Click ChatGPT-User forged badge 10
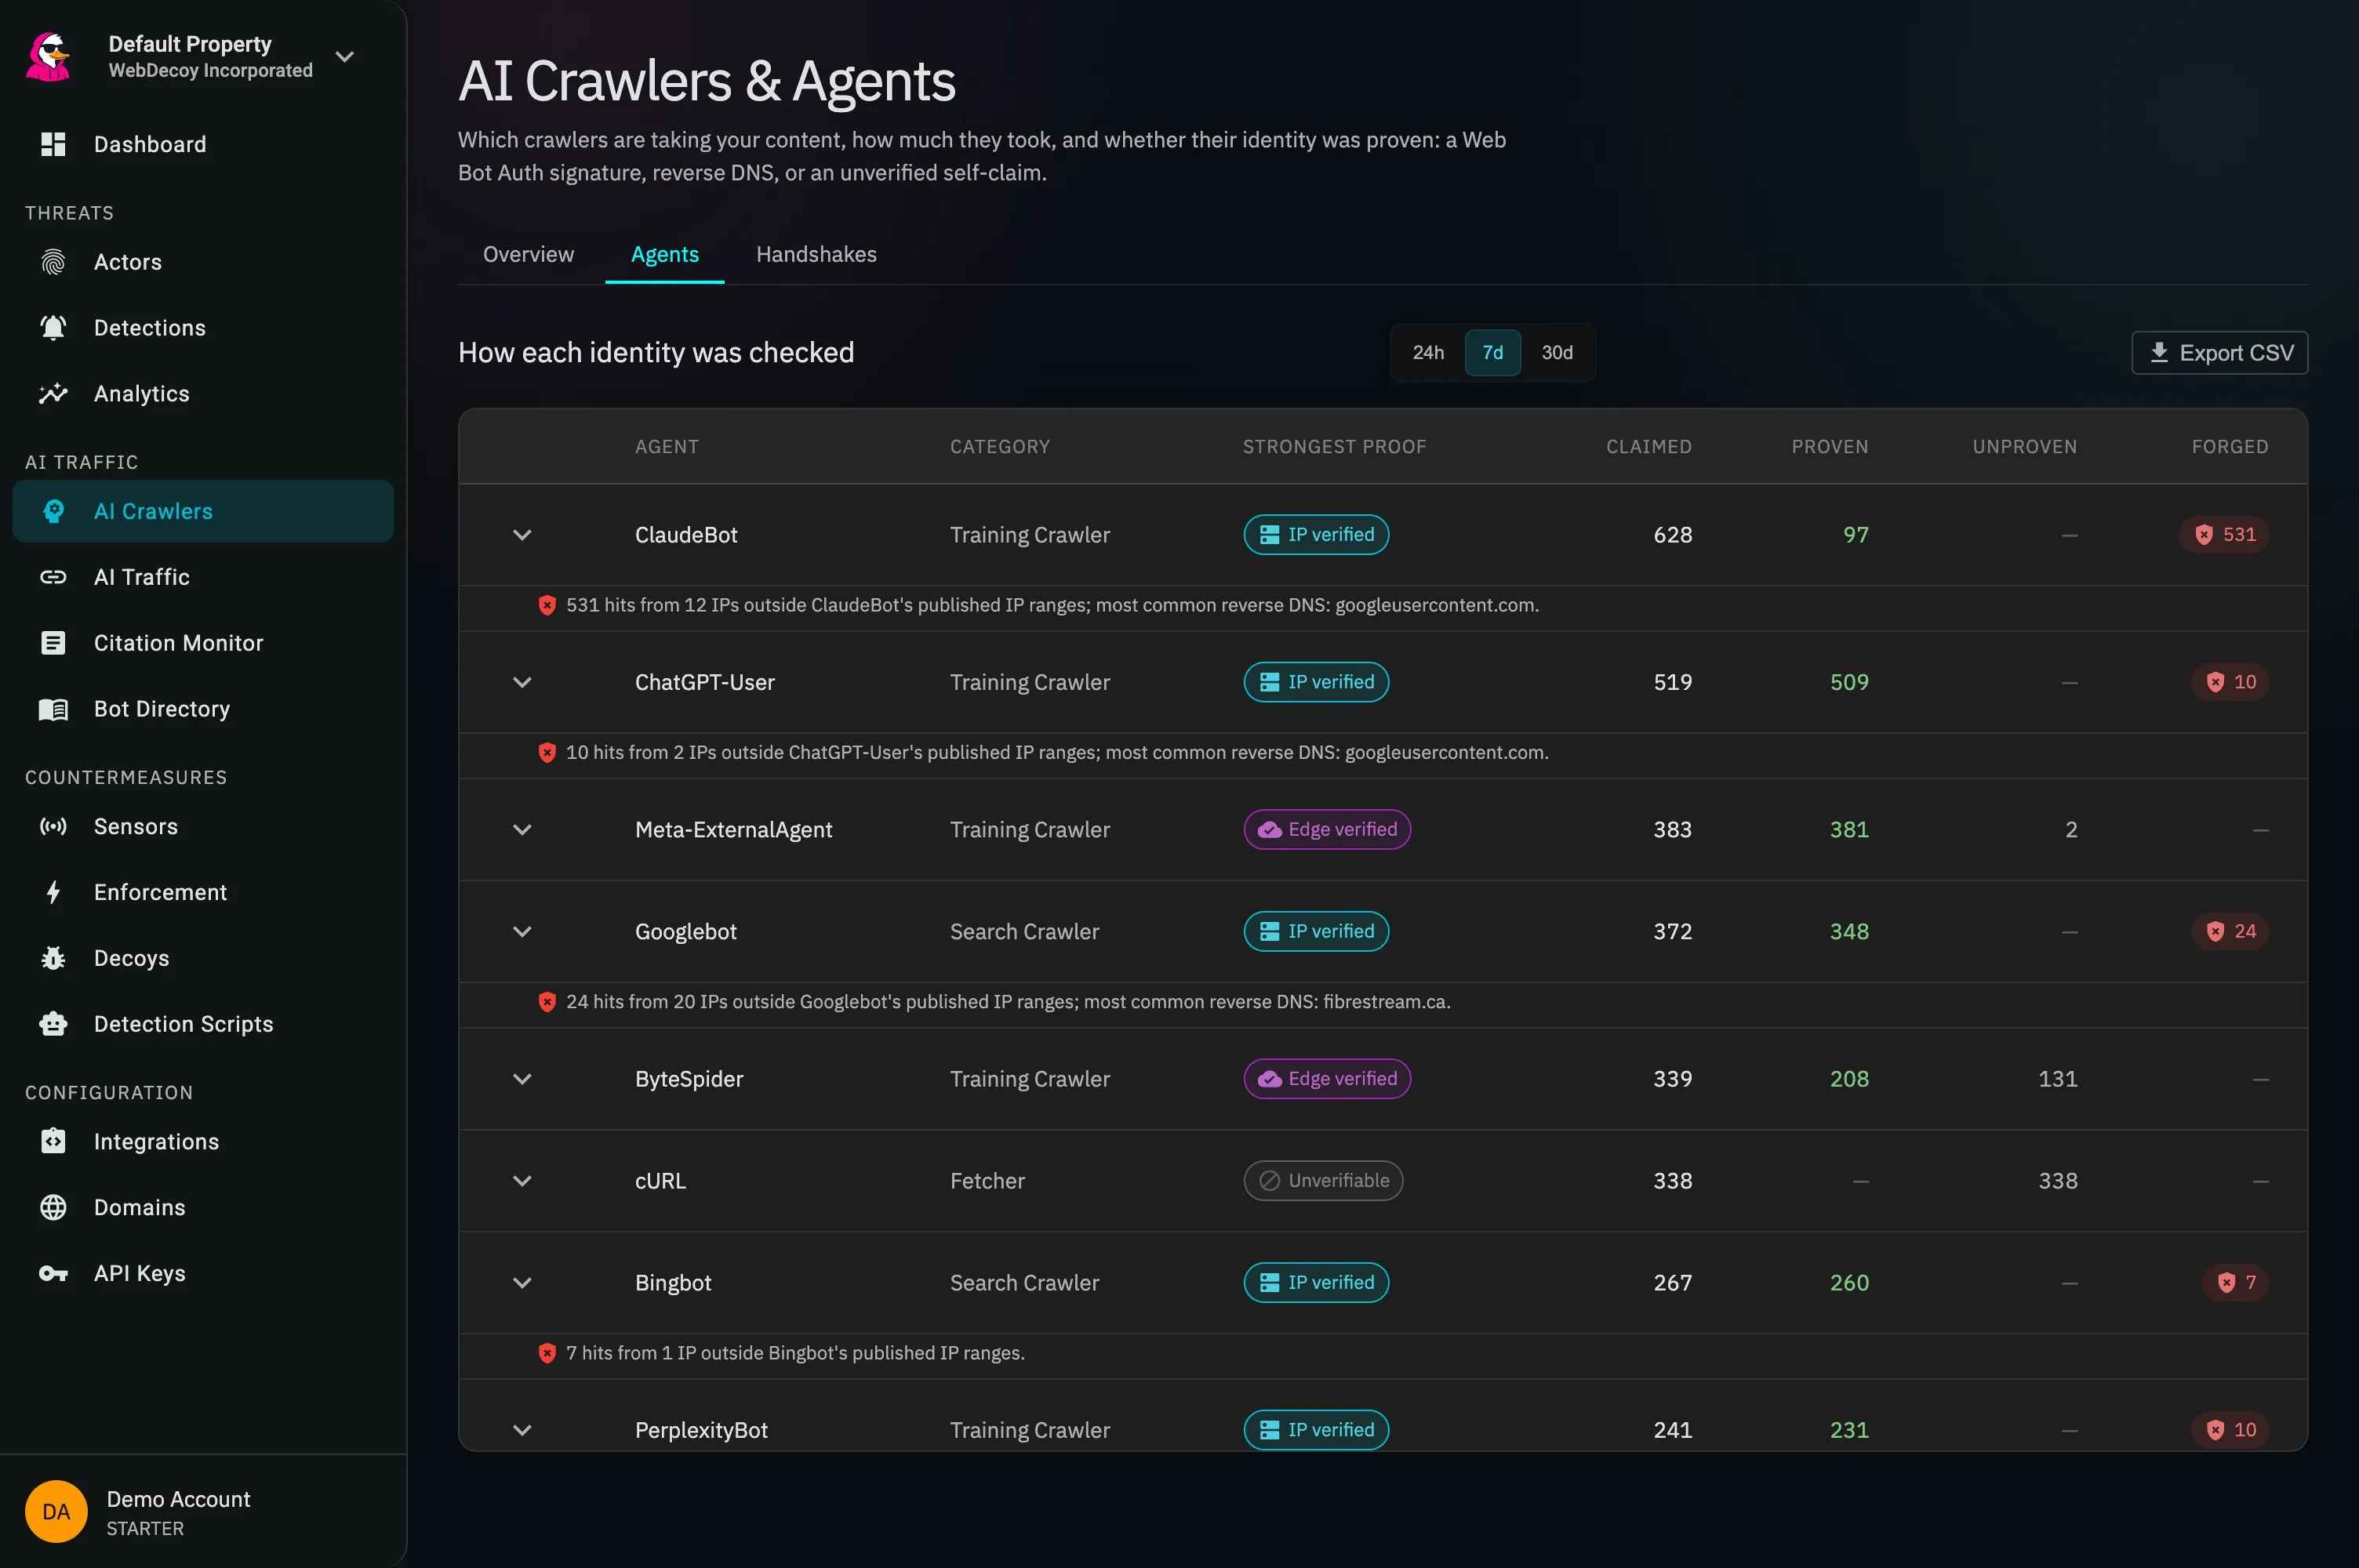This screenshot has height=1568, width=2359. click(2230, 682)
